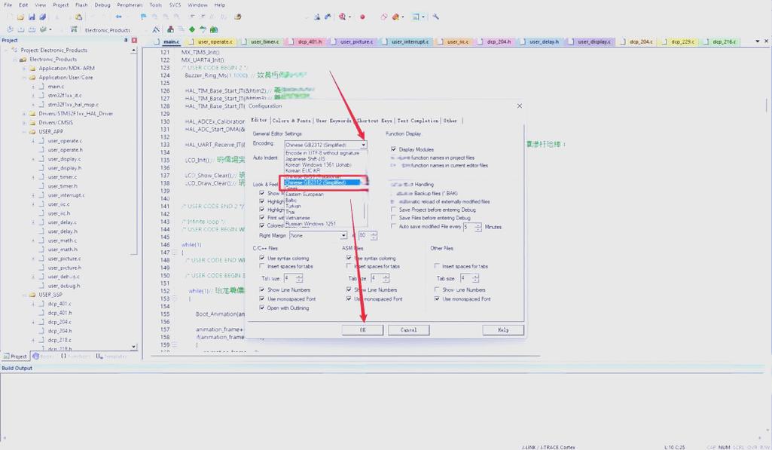Click the Find in Files icon
The height and width of the screenshot is (450, 772).
(x=238, y=17)
